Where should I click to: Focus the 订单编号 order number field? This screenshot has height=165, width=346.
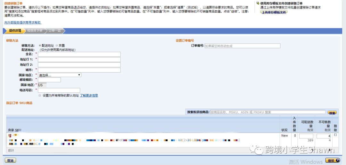click(x=242, y=46)
